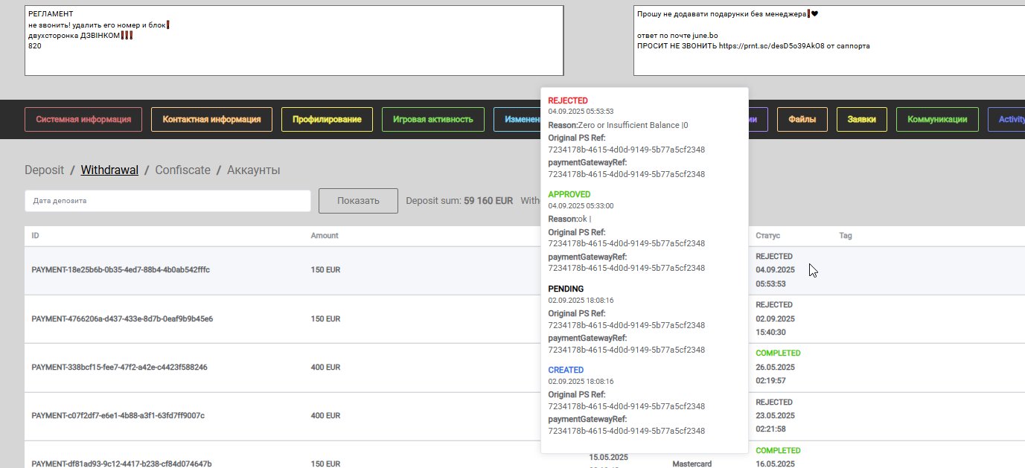
Task: Click the Tag column header
Action: [846, 235]
